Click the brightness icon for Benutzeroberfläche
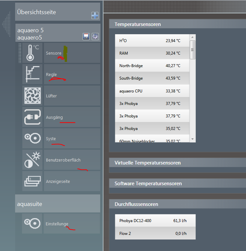Viewport: 246px width, 251px height. (32, 160)
